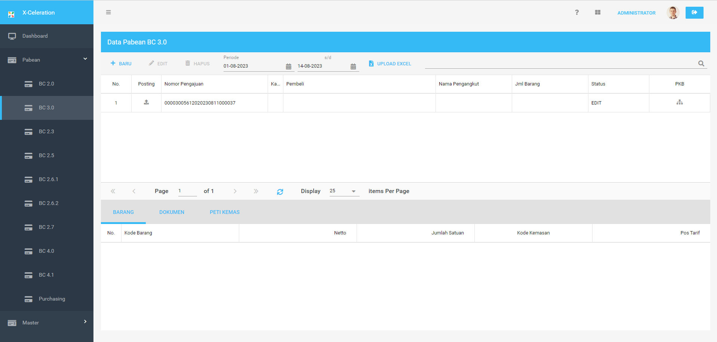The height and width of the screenshot is (342, 717).
Task: Click the refresh table icon
Action: click(x=280, y=192)
